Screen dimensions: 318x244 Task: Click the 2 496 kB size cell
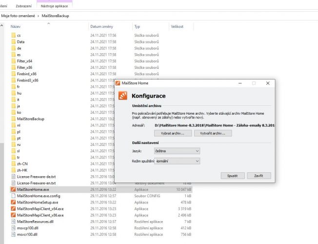click(184, 215)
